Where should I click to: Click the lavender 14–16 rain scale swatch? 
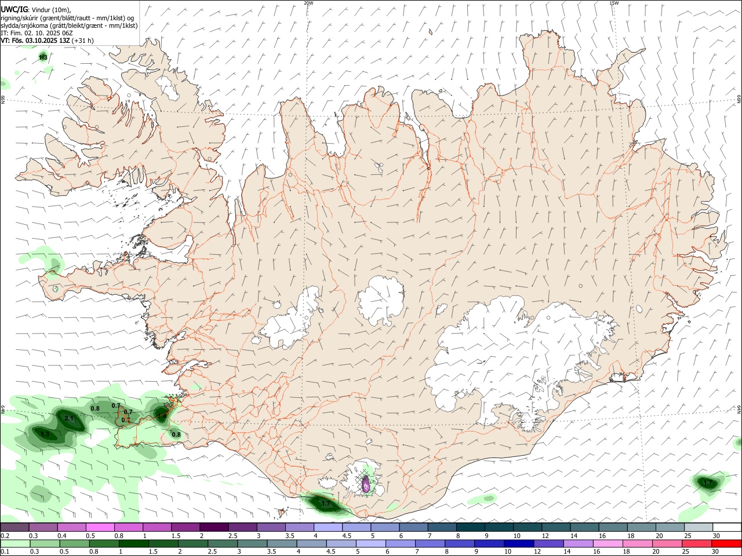pos(578,543)
